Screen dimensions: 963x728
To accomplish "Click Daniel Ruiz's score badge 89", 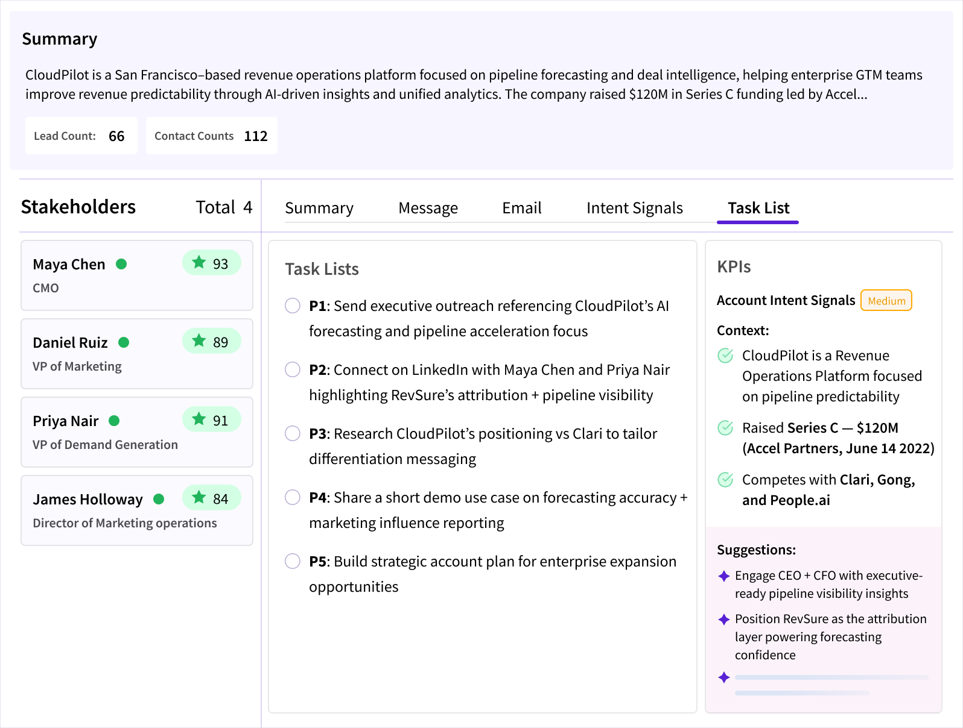I will tap(212, 341).
